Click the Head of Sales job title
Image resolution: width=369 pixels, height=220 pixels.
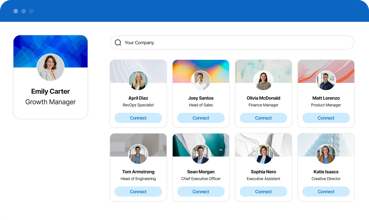coord(201,105)
